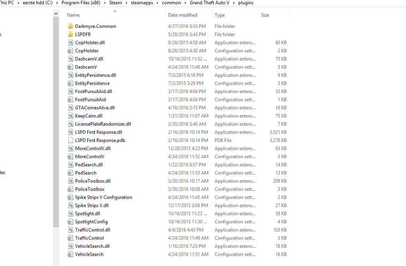Go to eerste hdd (C:) breadcrumb

click(38, 3)
